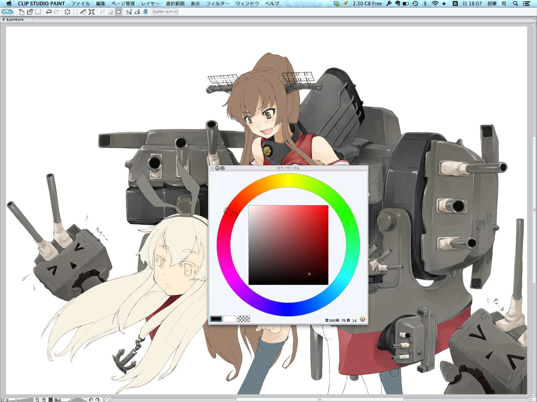The image size is (537, 402).
Task: Click the saturation value 76
Action: 343,321
